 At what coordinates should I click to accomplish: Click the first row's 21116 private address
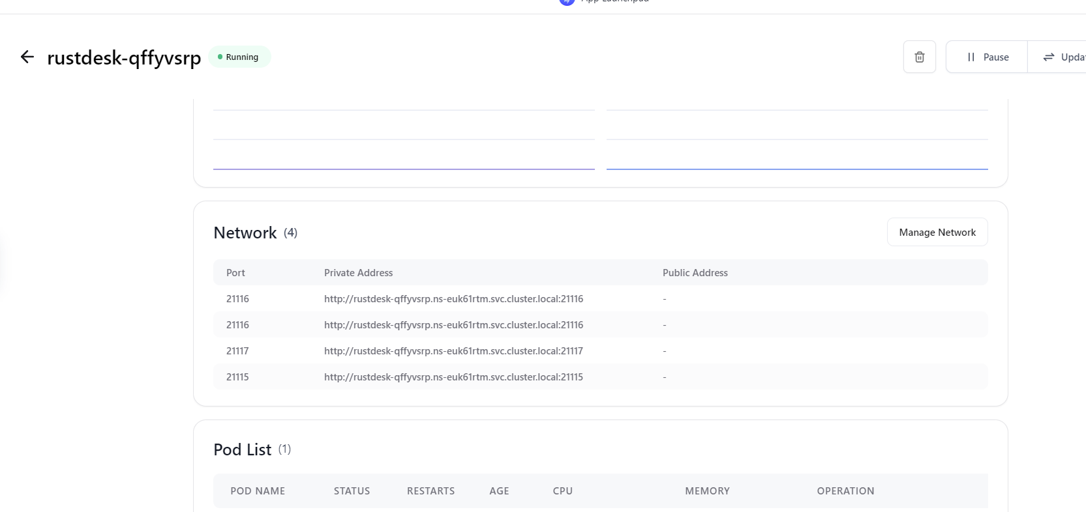pyautogui.click(x=453, y=299)
